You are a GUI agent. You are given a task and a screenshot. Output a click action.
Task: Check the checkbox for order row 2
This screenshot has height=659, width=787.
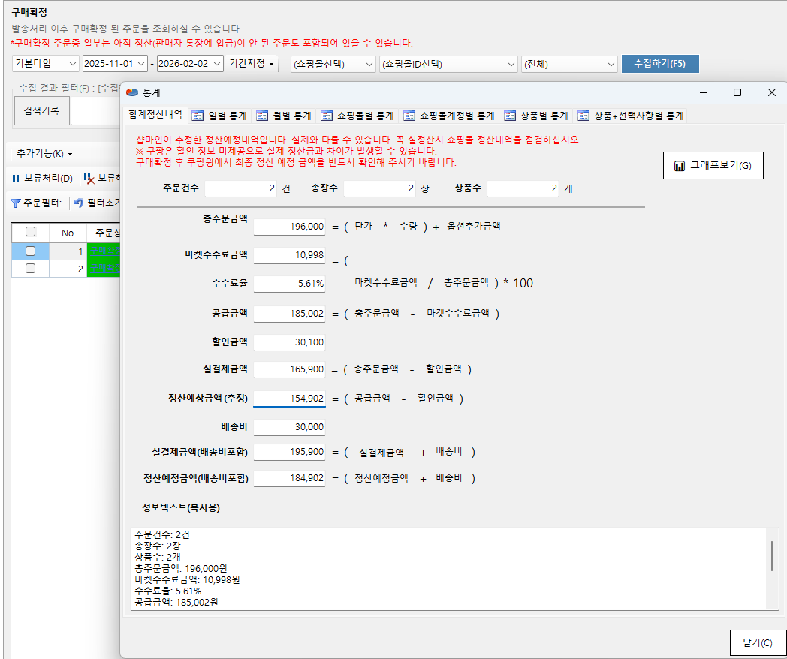[31, 268]
